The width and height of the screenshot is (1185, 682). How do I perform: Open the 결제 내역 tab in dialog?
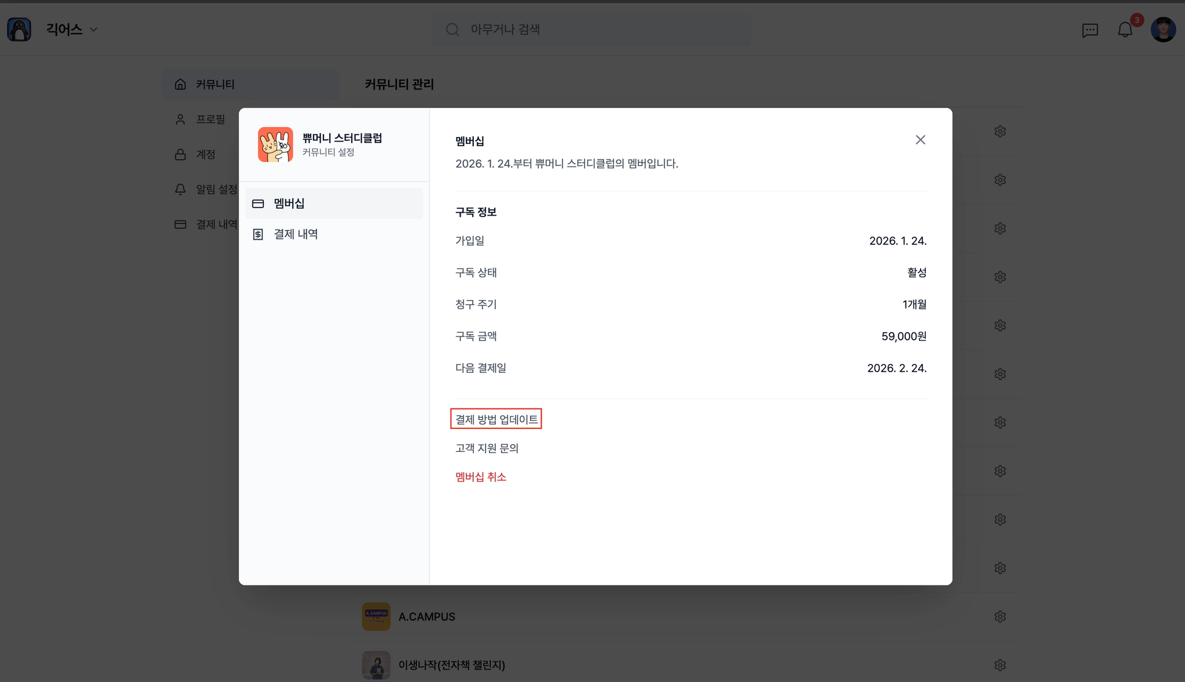pos(295,234)
